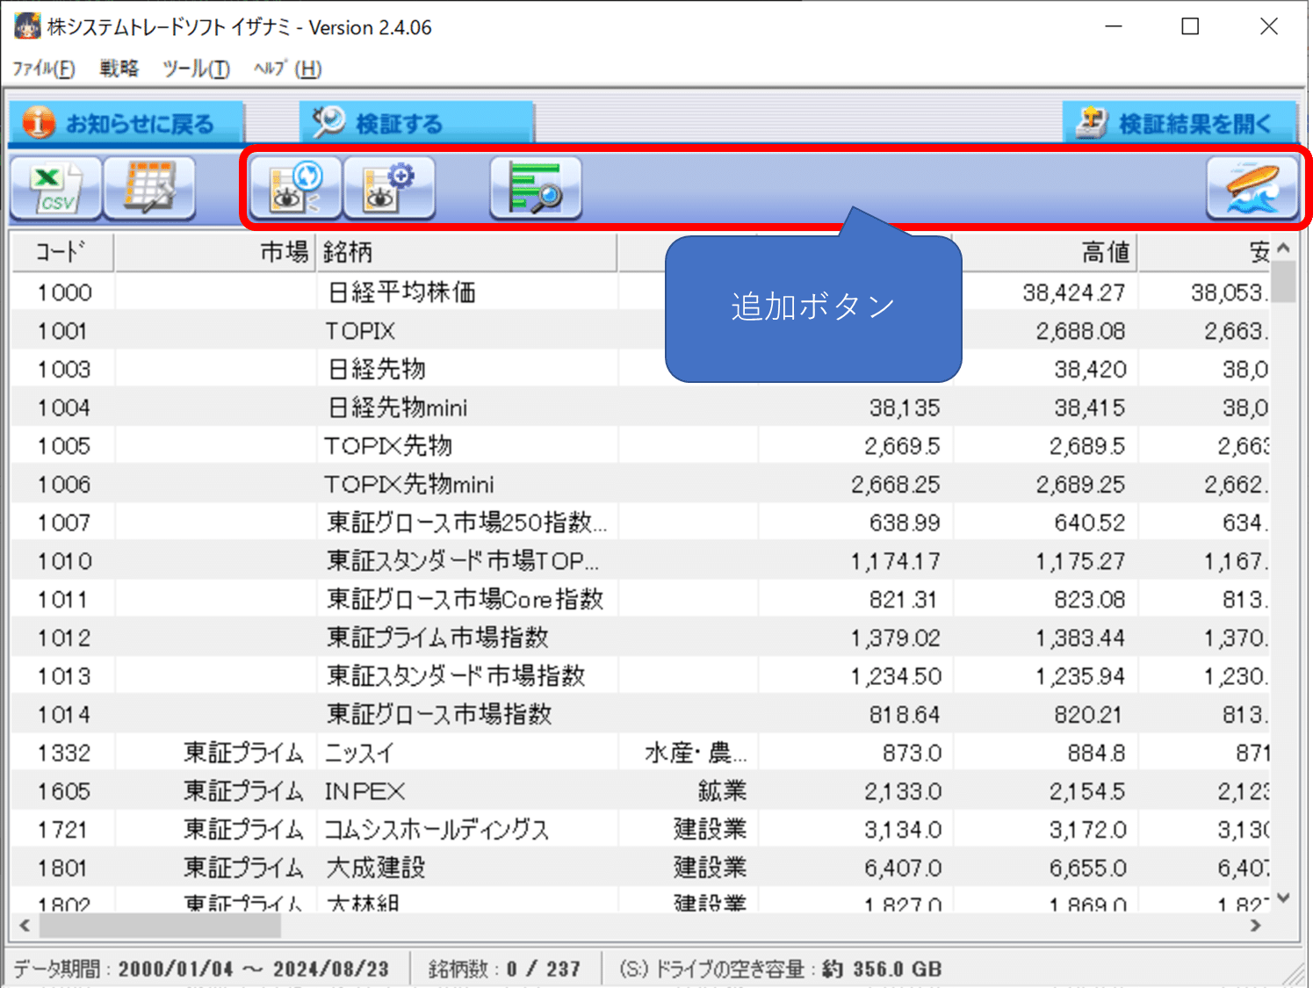Select the 東証グロース市場250指数 row

[640, 523]
